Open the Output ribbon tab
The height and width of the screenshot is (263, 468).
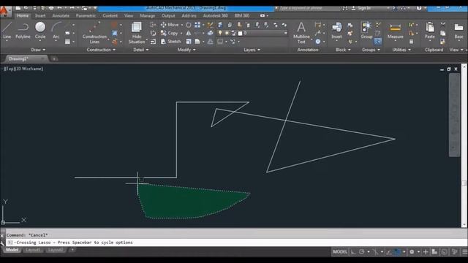coord(168,15)
